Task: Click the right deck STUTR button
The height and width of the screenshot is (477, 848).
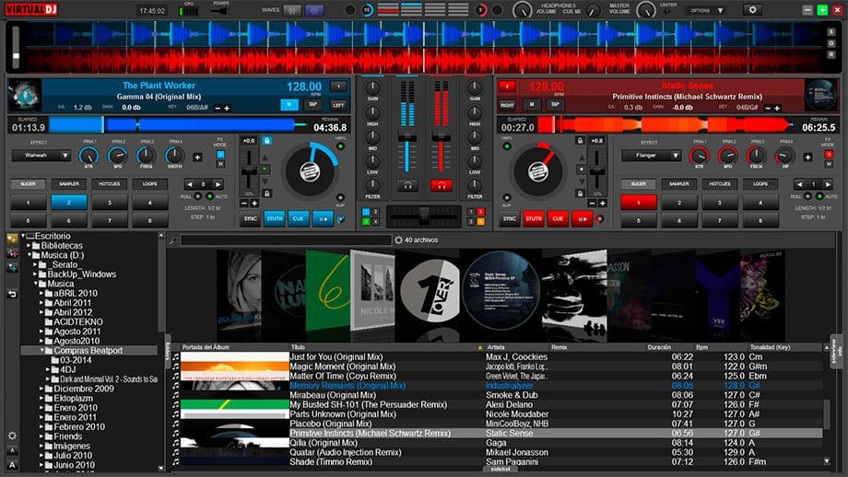Action: pos(534,219)
